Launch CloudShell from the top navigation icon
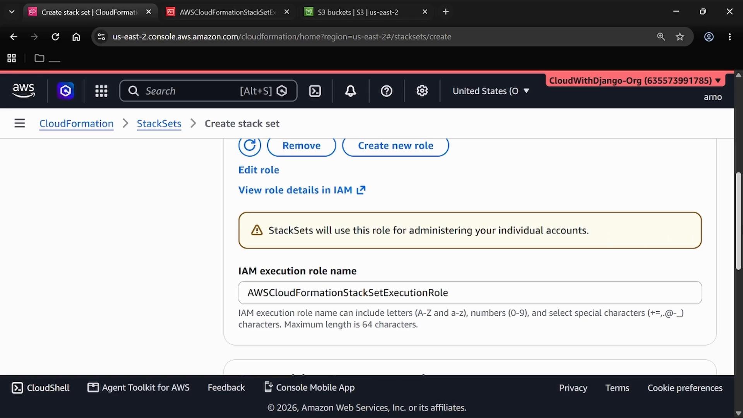Viewport: 743px width, 418px height. point(315,91)
